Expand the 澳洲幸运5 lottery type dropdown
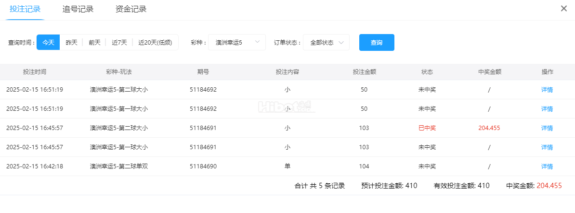 237,42
